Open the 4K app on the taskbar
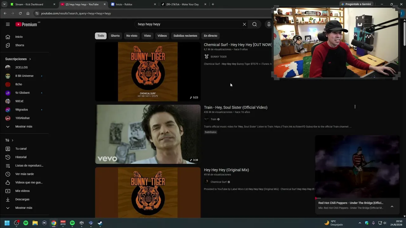Image resolution: width=406 pixels, height=228 pixels. [44, 223]
